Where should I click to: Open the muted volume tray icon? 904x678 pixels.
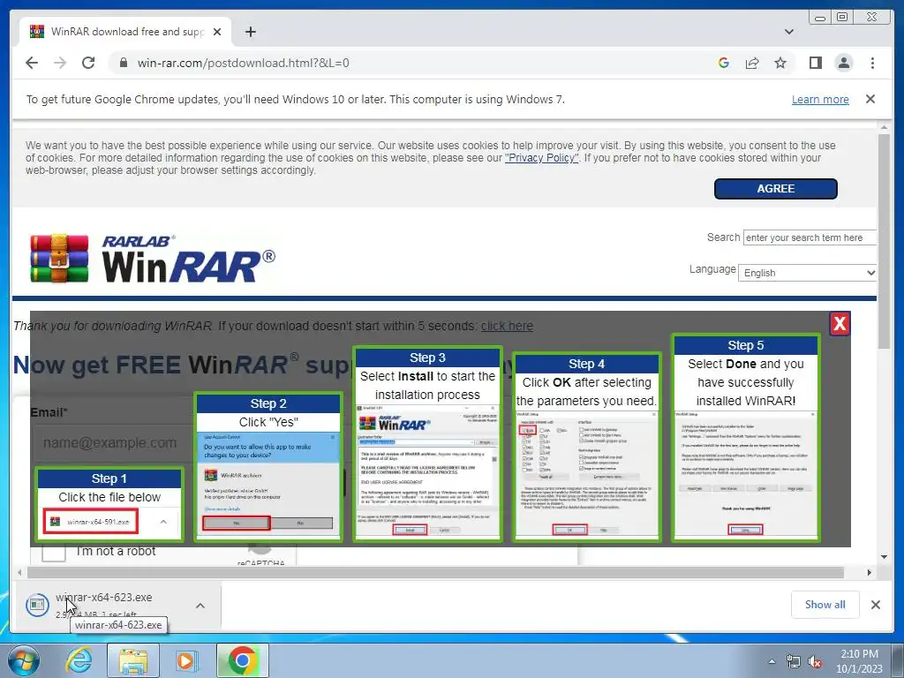[815, 662]
